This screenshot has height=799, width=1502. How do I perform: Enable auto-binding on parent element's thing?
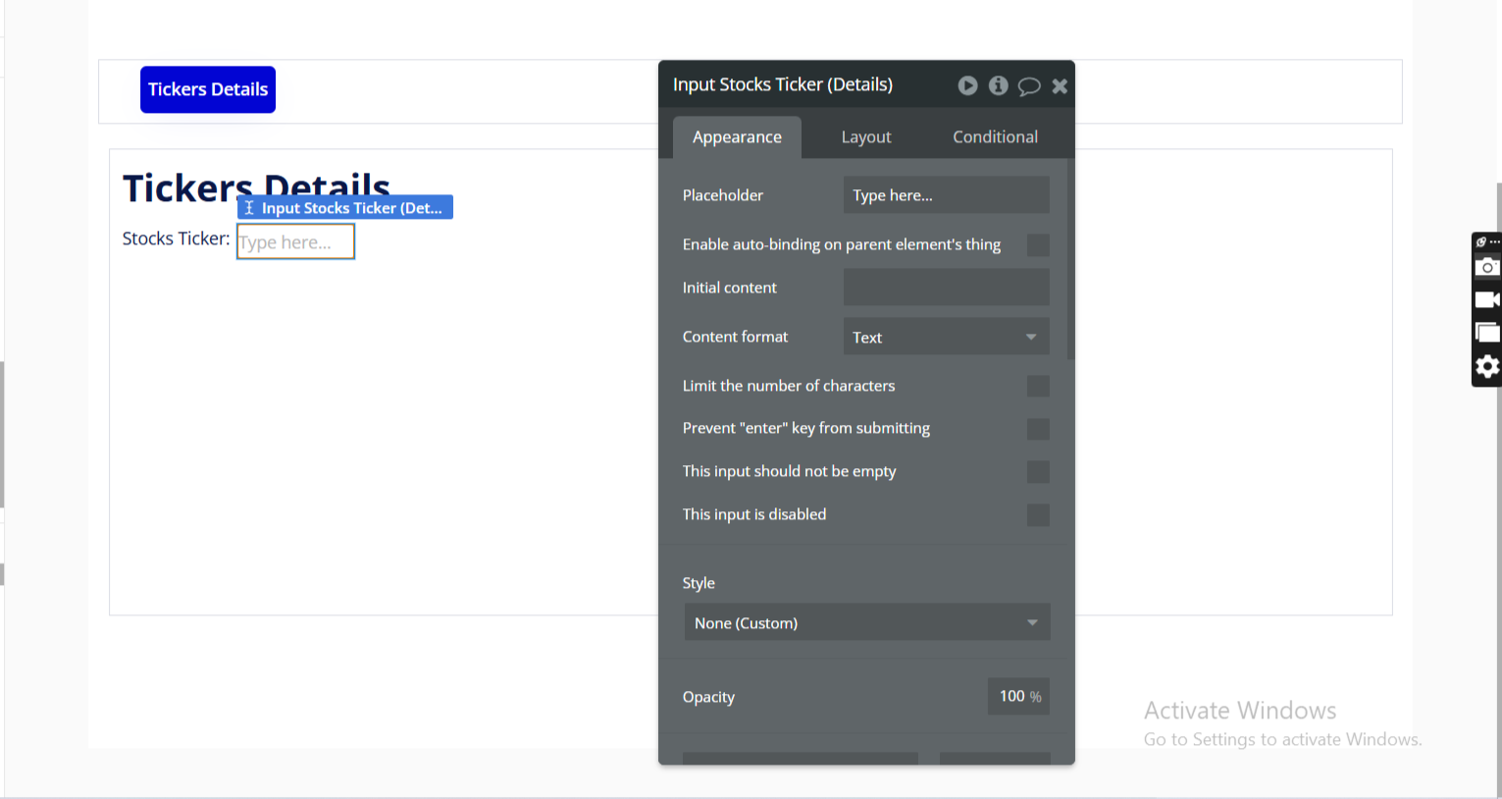pyautogui.click(x=1037, y=245)
